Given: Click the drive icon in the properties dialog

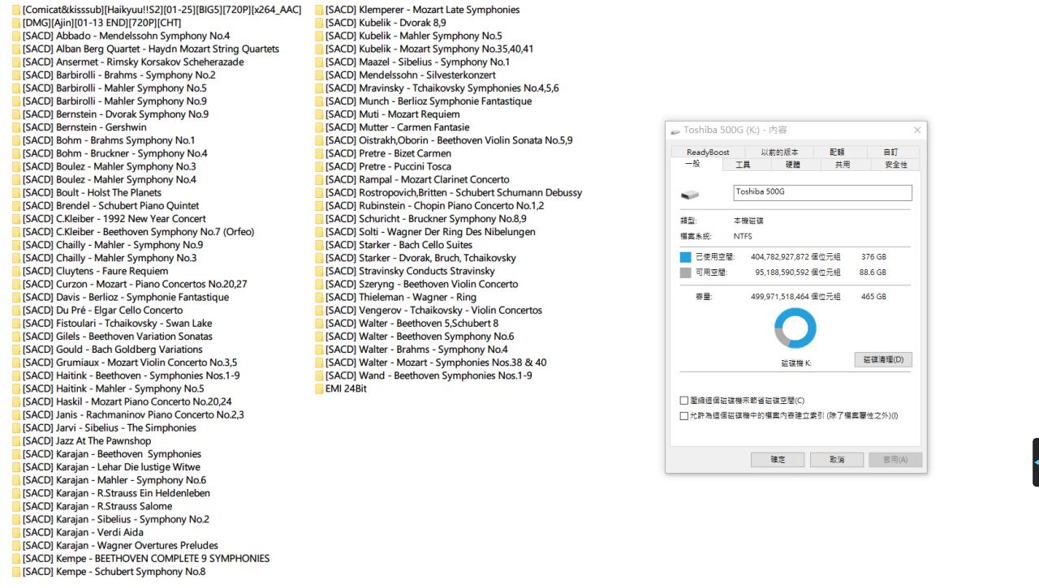Looking at the screenshot, I should pyautogui.click(x=689, y=195).
